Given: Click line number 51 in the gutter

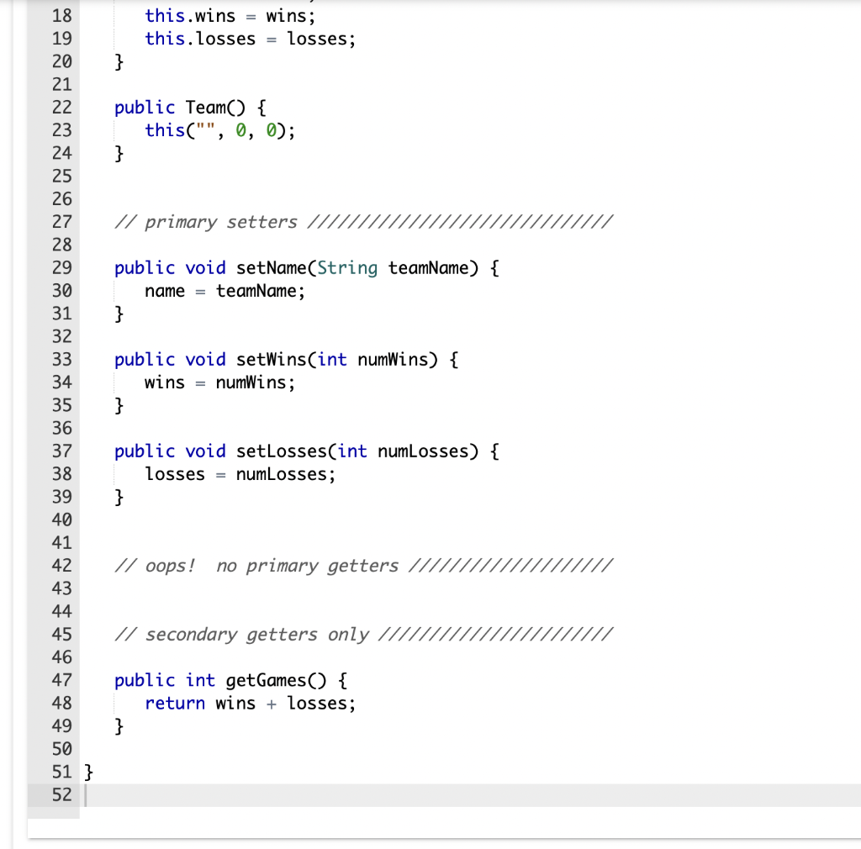Looking at the screenshot, I should click(61, 772).
